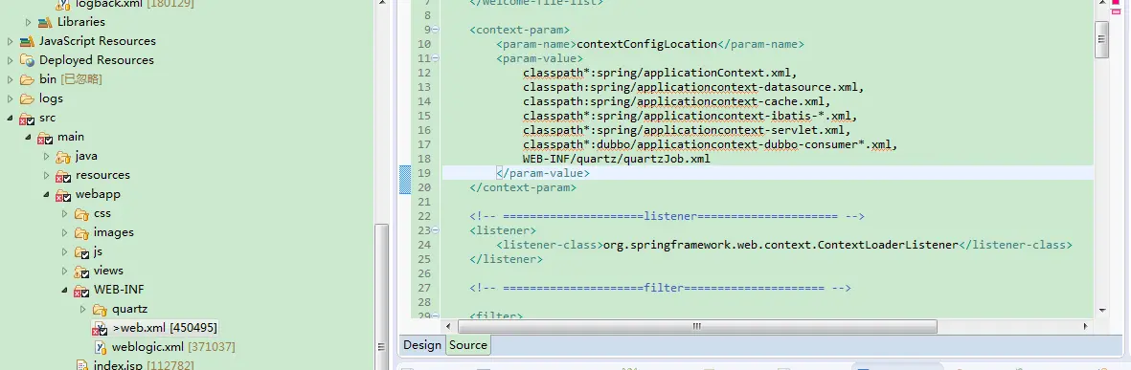Image resolution: width=1131 pixels, height=370 pixels.
Task: Click the java folder icon
Action: 63,156
